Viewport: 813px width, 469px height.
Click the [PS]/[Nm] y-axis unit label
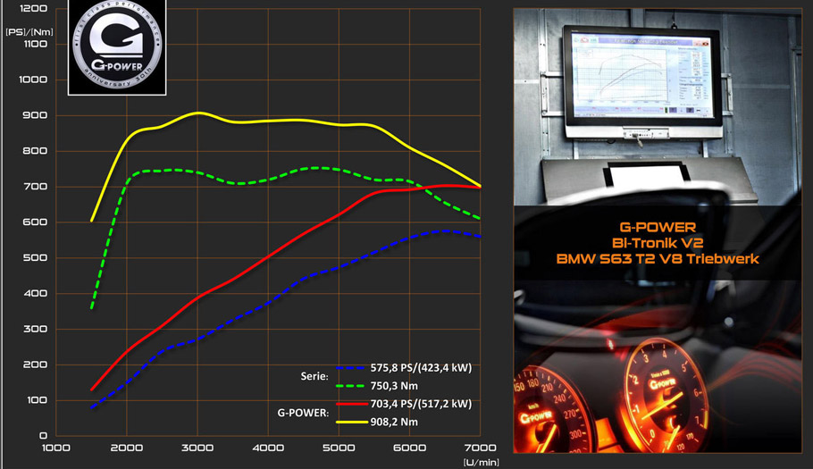pos(29,31)
